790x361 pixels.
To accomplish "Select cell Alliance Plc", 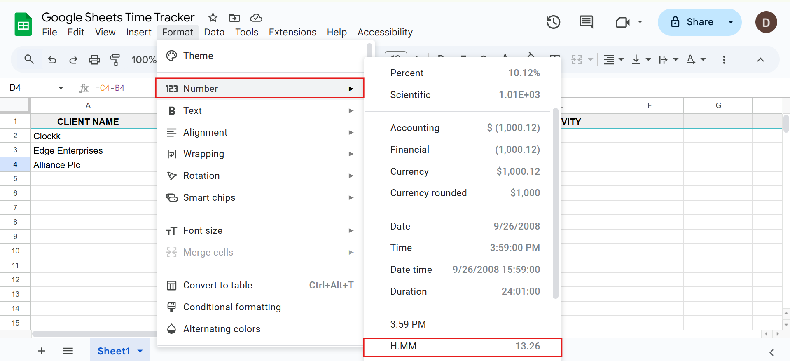I will tap(88, 165).
